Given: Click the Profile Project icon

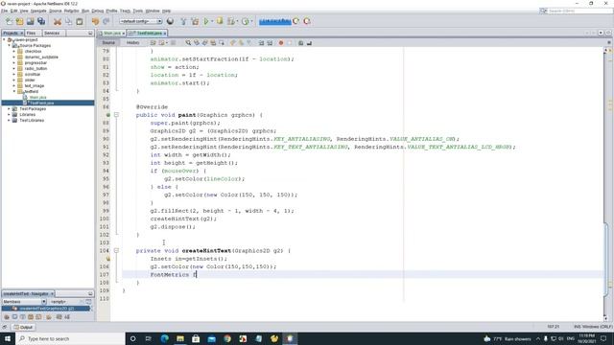Looking at the screenshot, I should coord(246,21).
